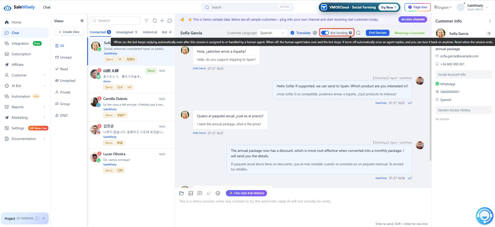
Task: Switch to the Unassigned tab
Action: pyautogui.click(x=127, y=32)
